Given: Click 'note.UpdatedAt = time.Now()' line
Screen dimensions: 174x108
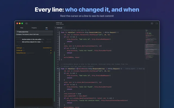Looking at the screenshot, I should point(76,96).
